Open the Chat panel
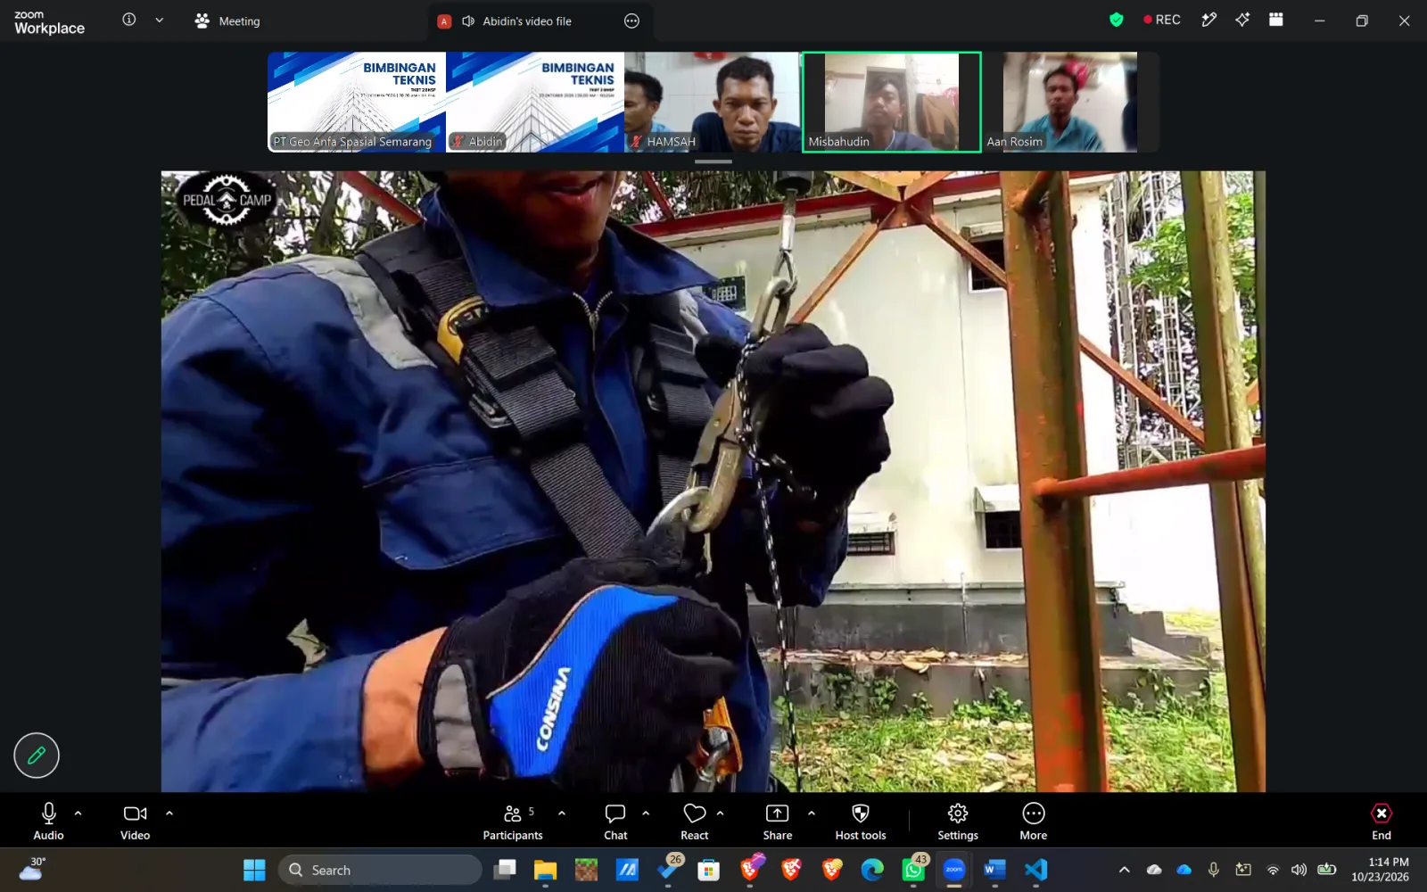The image size is (1427, 892). pyautogui.click(x=615, y=822)
